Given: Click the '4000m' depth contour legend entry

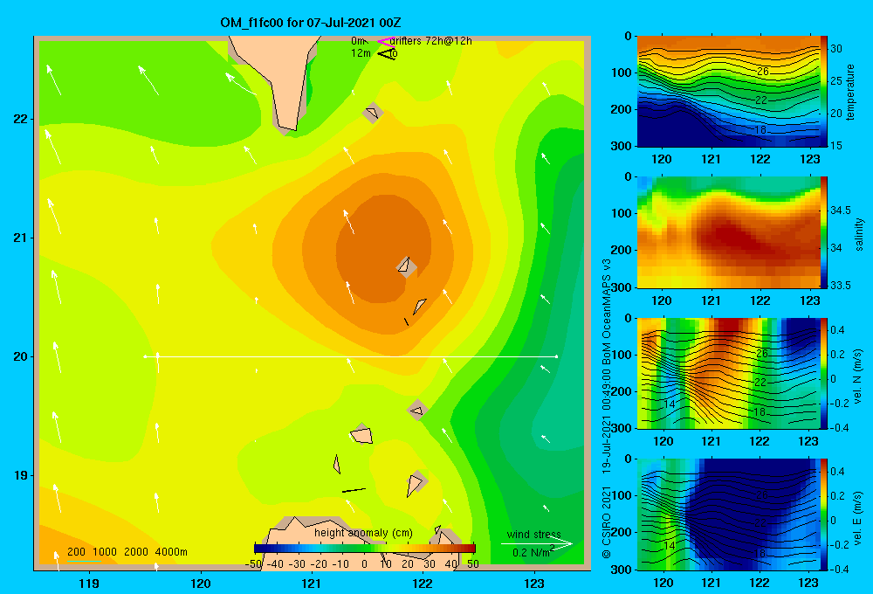Looking at the screenshot, I should [x=171, y=552].
